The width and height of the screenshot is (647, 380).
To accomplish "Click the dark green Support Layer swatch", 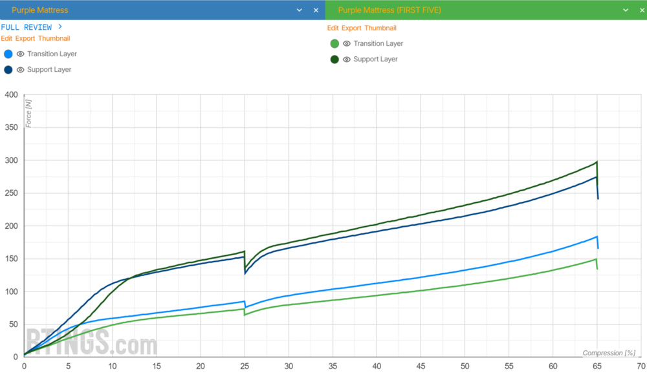I will pos(336,59).
